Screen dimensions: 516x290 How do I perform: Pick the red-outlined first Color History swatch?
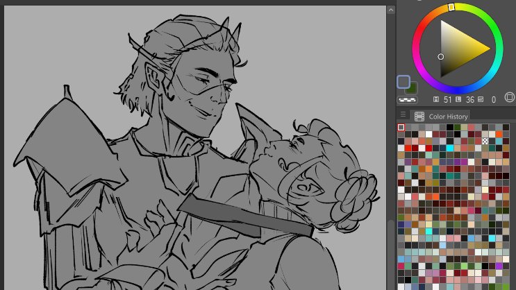pyautogui.click(x=401, y=127)
